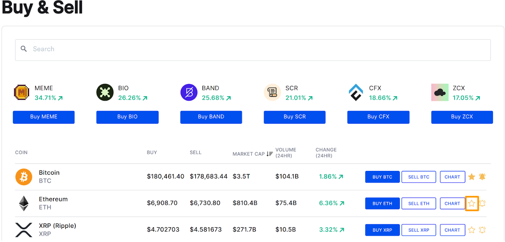Star XRP to add it to watchlist
This screenshot has height=242, width=505.
click(x=471, y=230)
